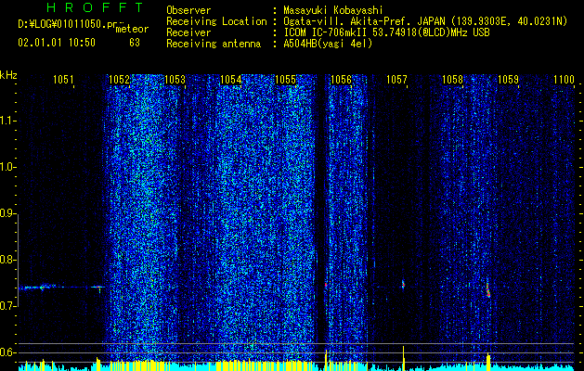The image size is (584, 371).
Task: Click the 0.6 kHz axis label
Action: 7,352
